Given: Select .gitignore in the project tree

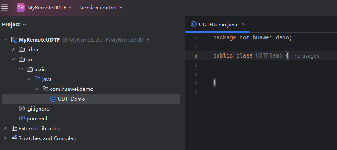Looking at the screenshot, I should coord(91,109).
